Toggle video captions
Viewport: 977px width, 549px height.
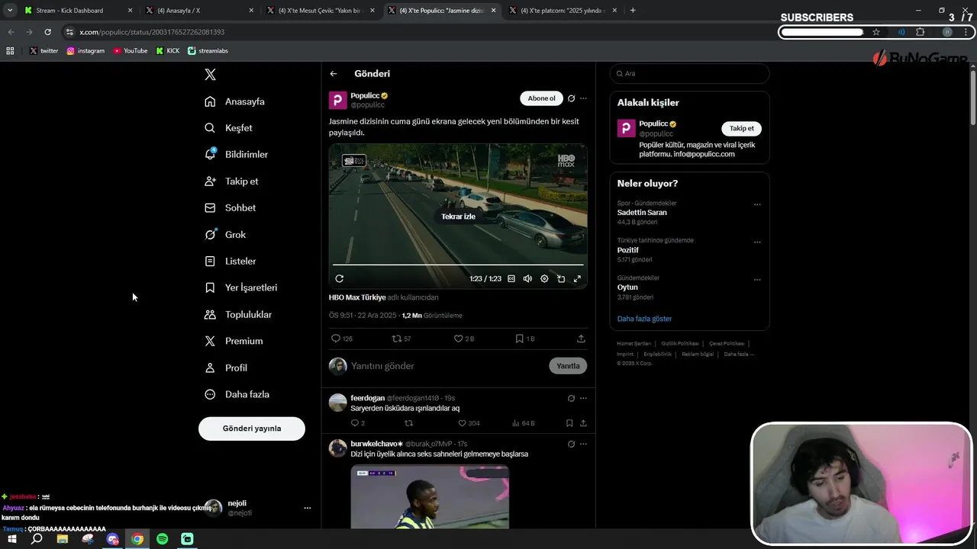[511, 279]
